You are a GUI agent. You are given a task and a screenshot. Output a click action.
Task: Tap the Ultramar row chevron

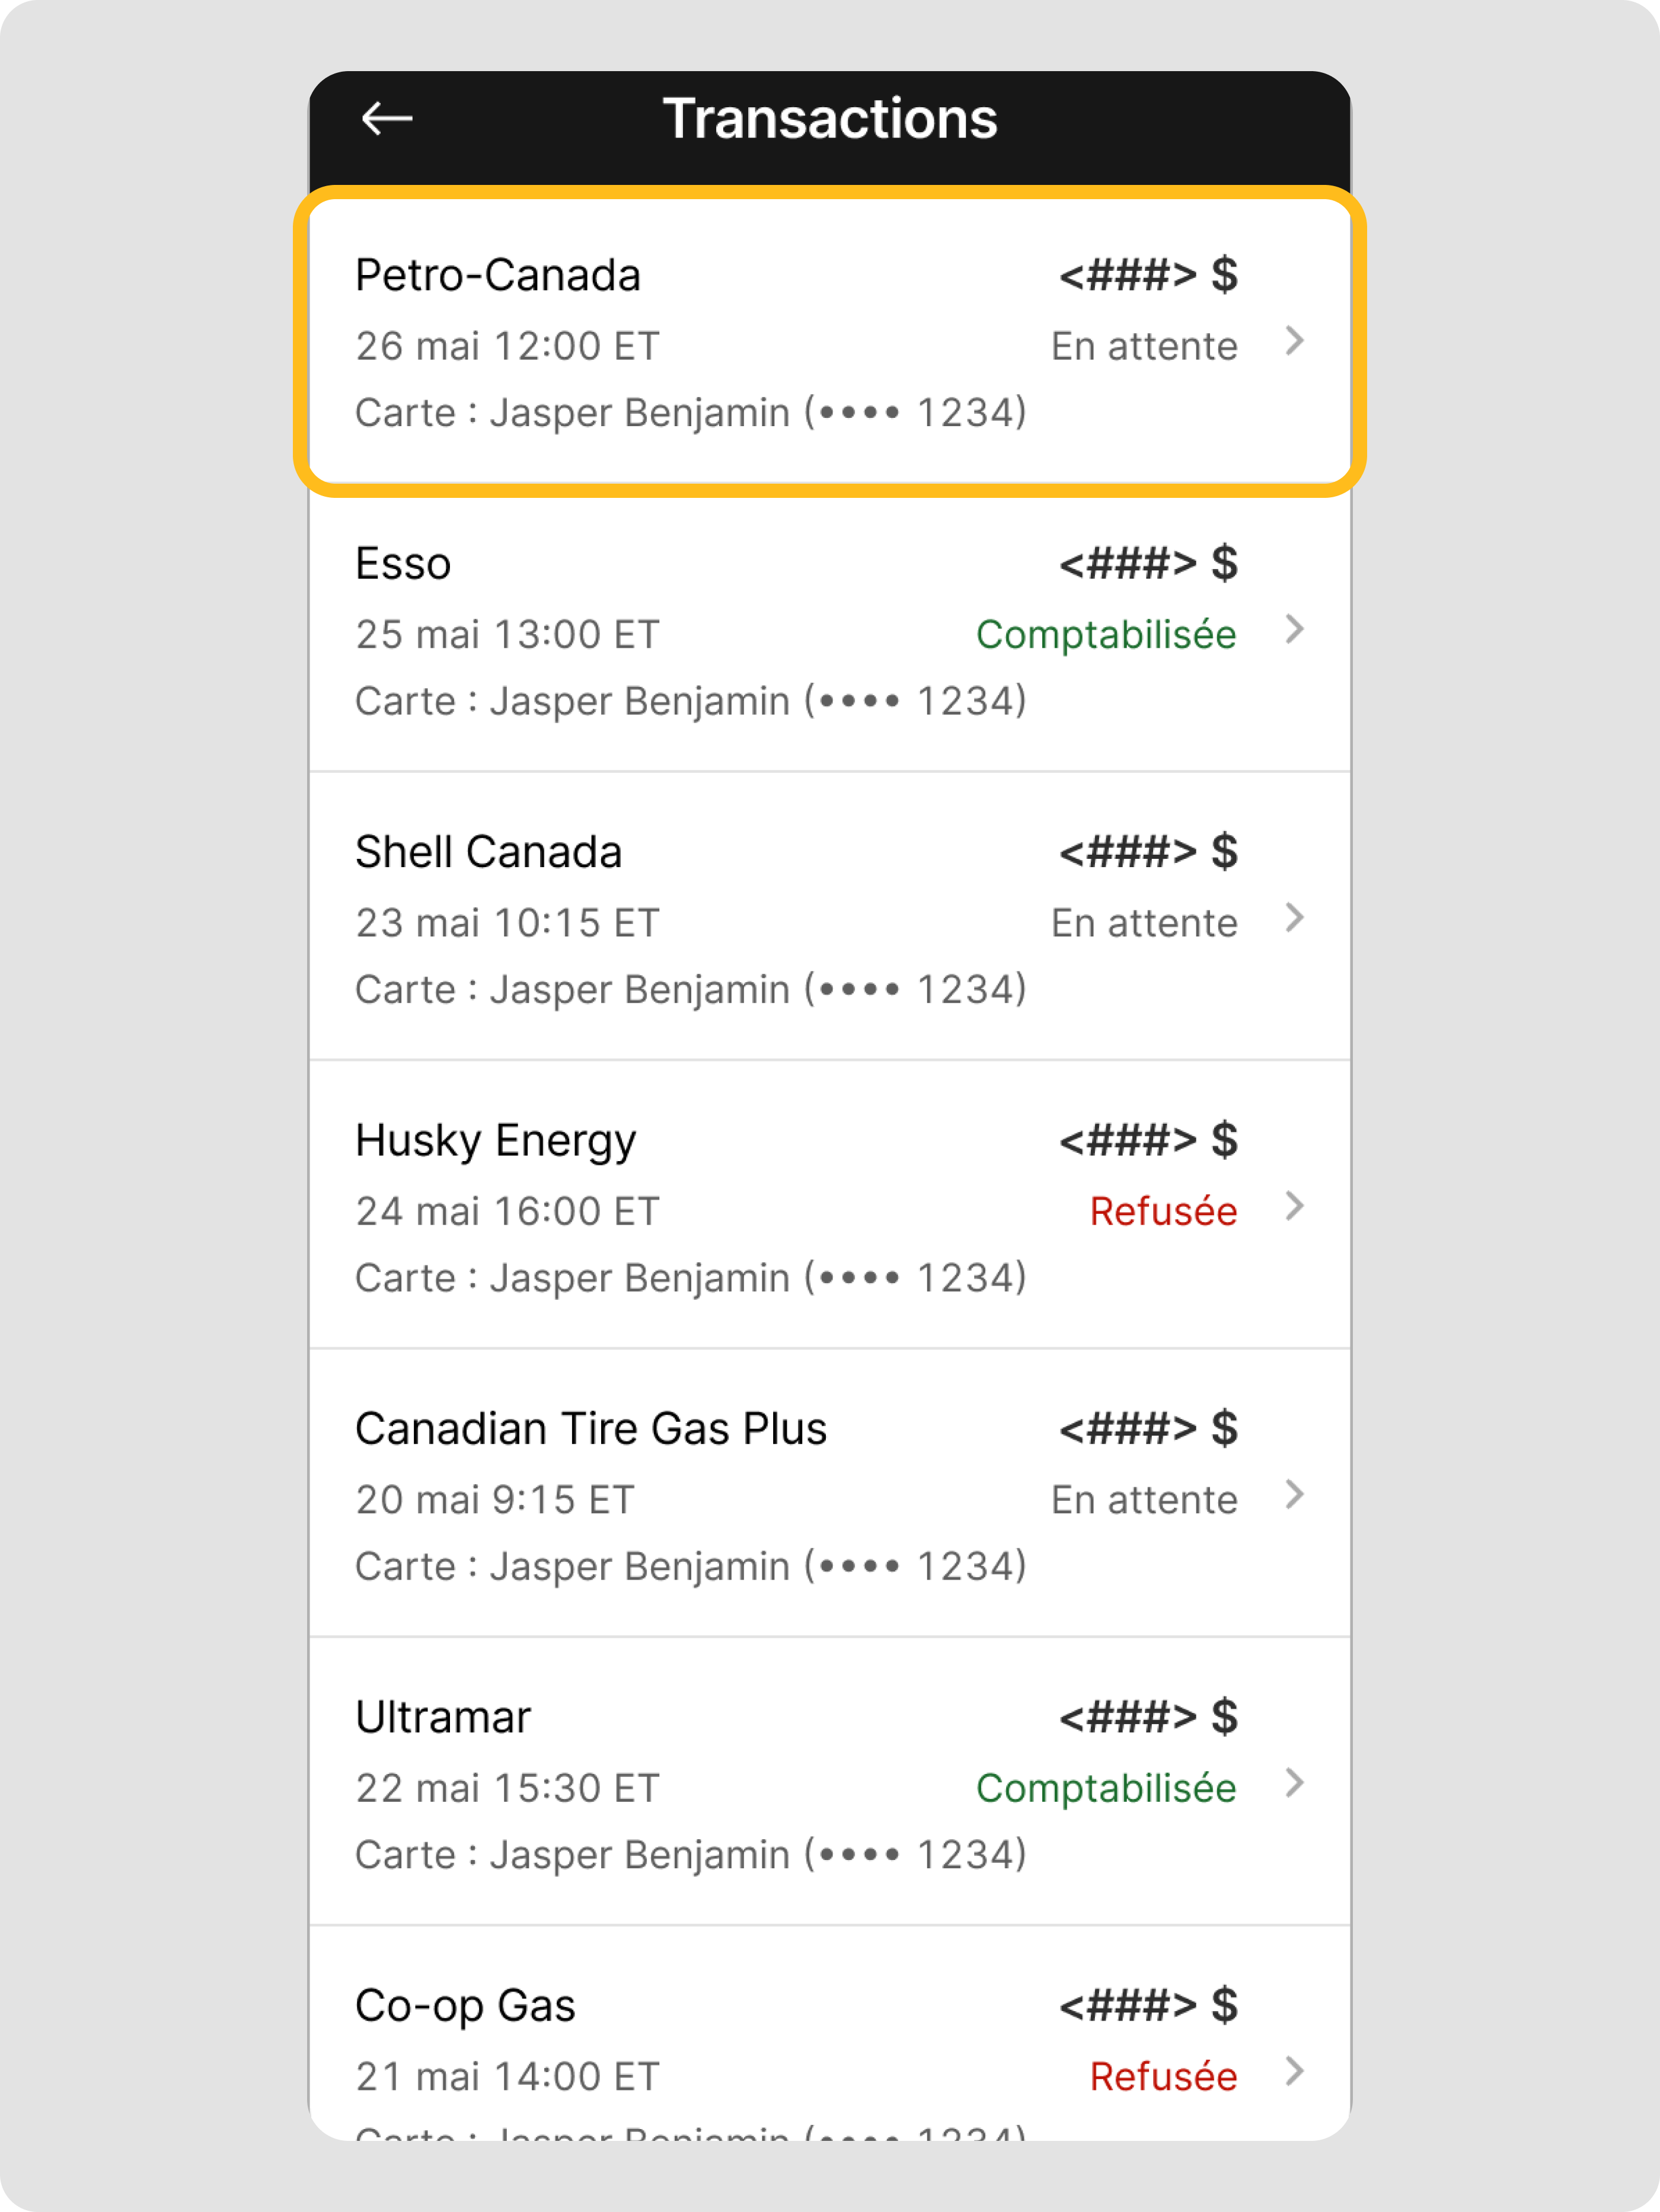(x=1295, y=1783)
